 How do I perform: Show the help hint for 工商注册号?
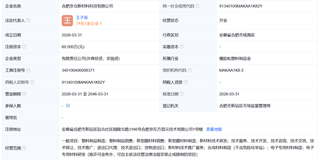28,70
